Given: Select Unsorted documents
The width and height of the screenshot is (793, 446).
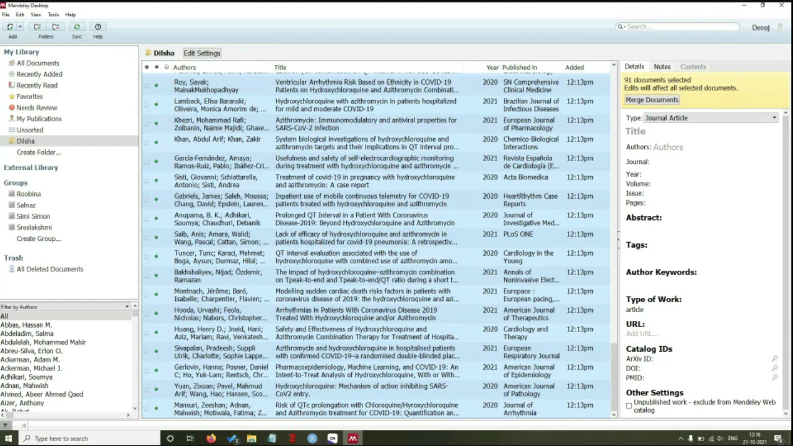Looking at the screenshot, I should 30,130.
